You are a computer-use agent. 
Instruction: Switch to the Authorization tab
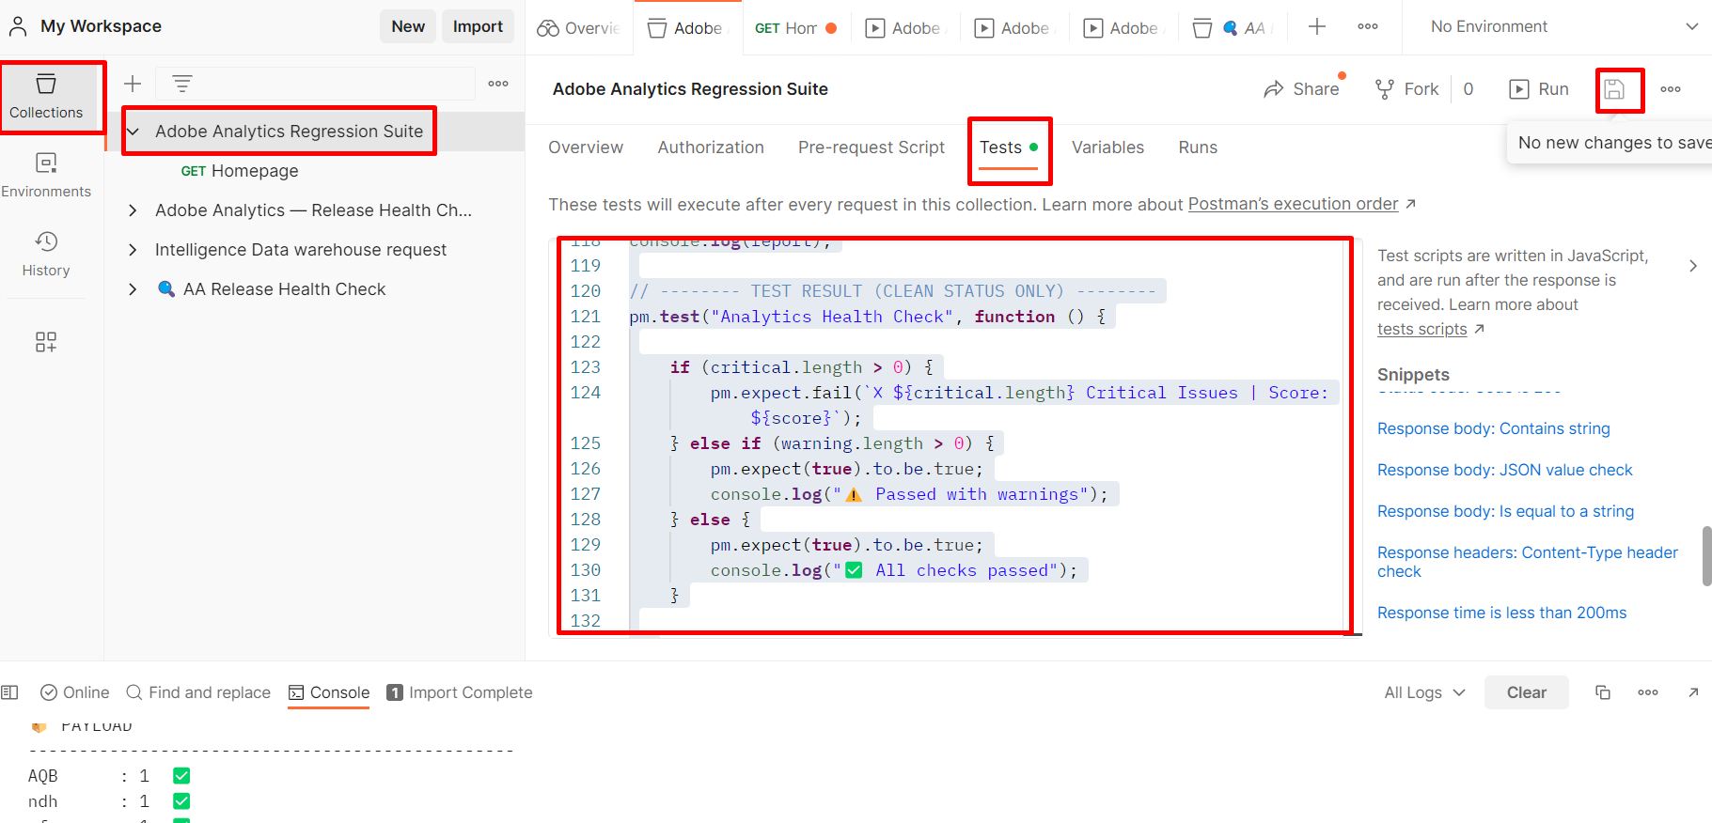[x=711, y=148]
